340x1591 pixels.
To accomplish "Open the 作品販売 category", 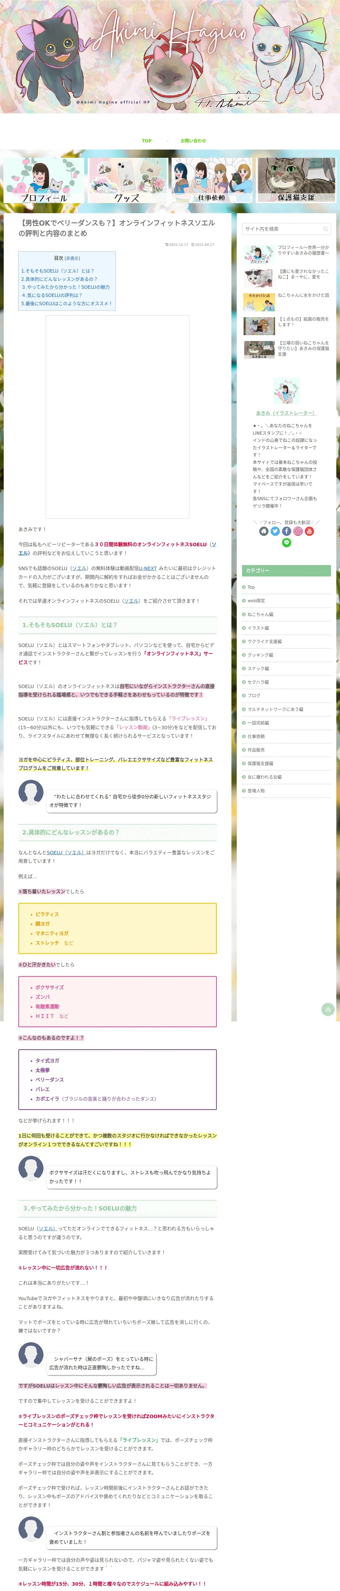I will pyautogui.click(x=286, y=750).
